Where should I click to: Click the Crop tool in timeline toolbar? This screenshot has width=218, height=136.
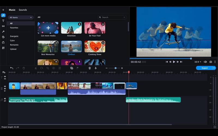pos(48,68)
